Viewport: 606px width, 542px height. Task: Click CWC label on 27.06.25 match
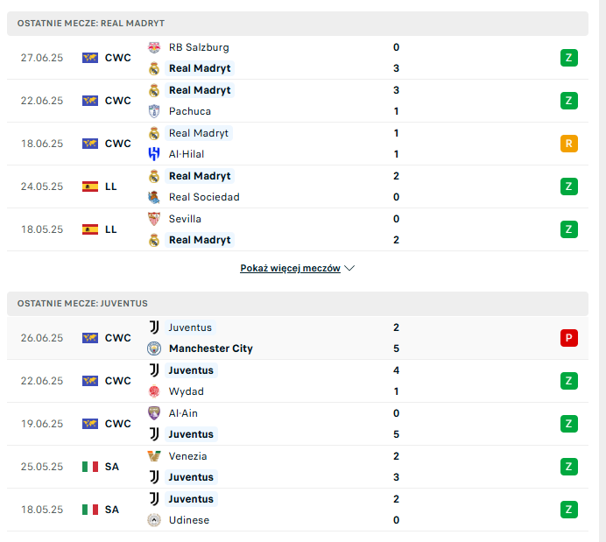click(118, 58)
